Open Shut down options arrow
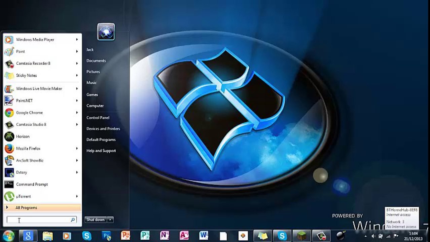This screenshot has width=430, height=242. tap(110, 220)
